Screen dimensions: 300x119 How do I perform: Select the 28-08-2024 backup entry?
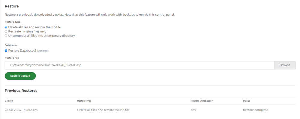click(x=21, y=110)
